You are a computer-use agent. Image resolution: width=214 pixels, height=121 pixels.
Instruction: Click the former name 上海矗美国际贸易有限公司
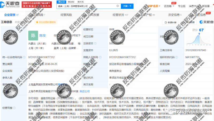click(43, 85)
